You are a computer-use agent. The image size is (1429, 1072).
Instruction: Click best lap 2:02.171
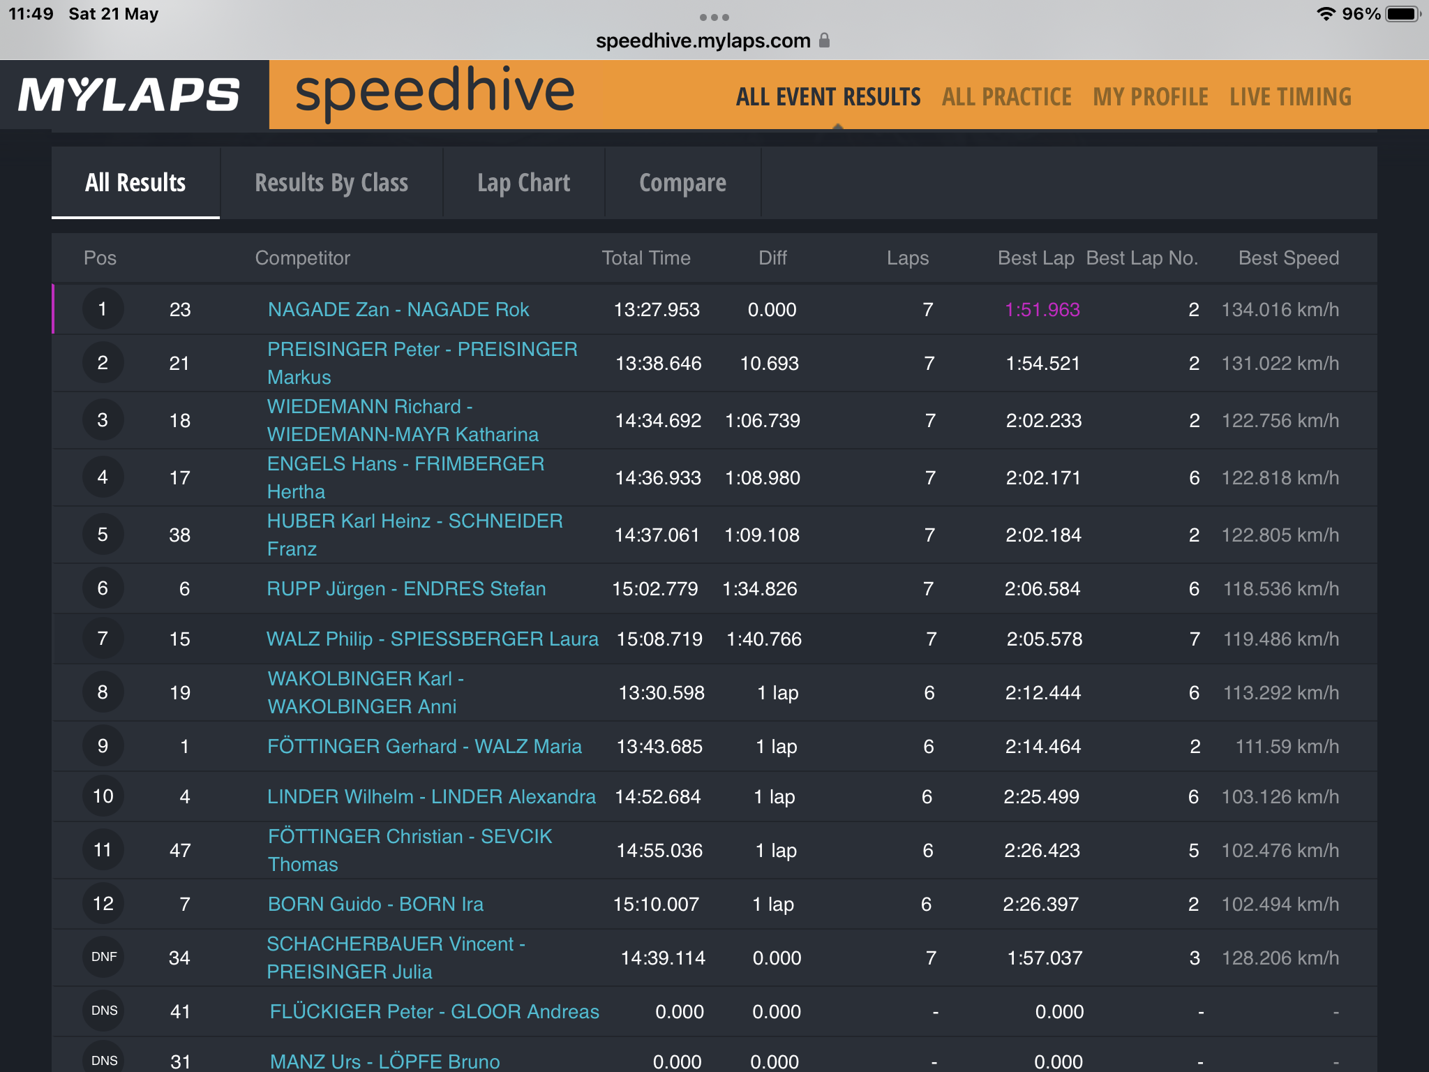pyautogui.click(x=1042, y=477)
